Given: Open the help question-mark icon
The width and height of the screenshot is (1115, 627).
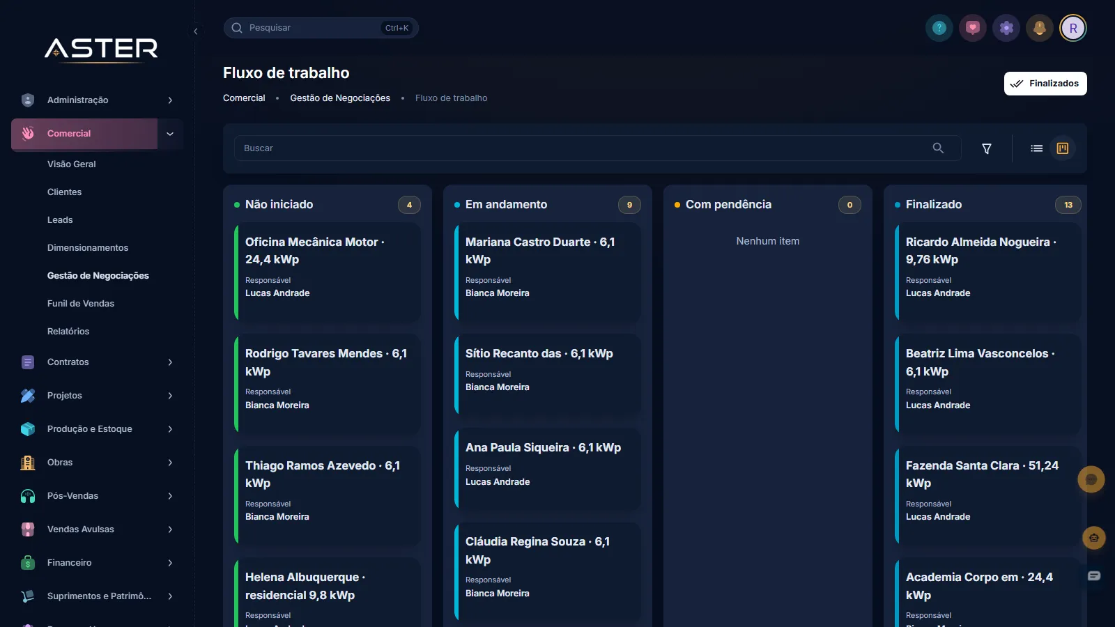Looking at the screenshot, I should pos(939,28).
